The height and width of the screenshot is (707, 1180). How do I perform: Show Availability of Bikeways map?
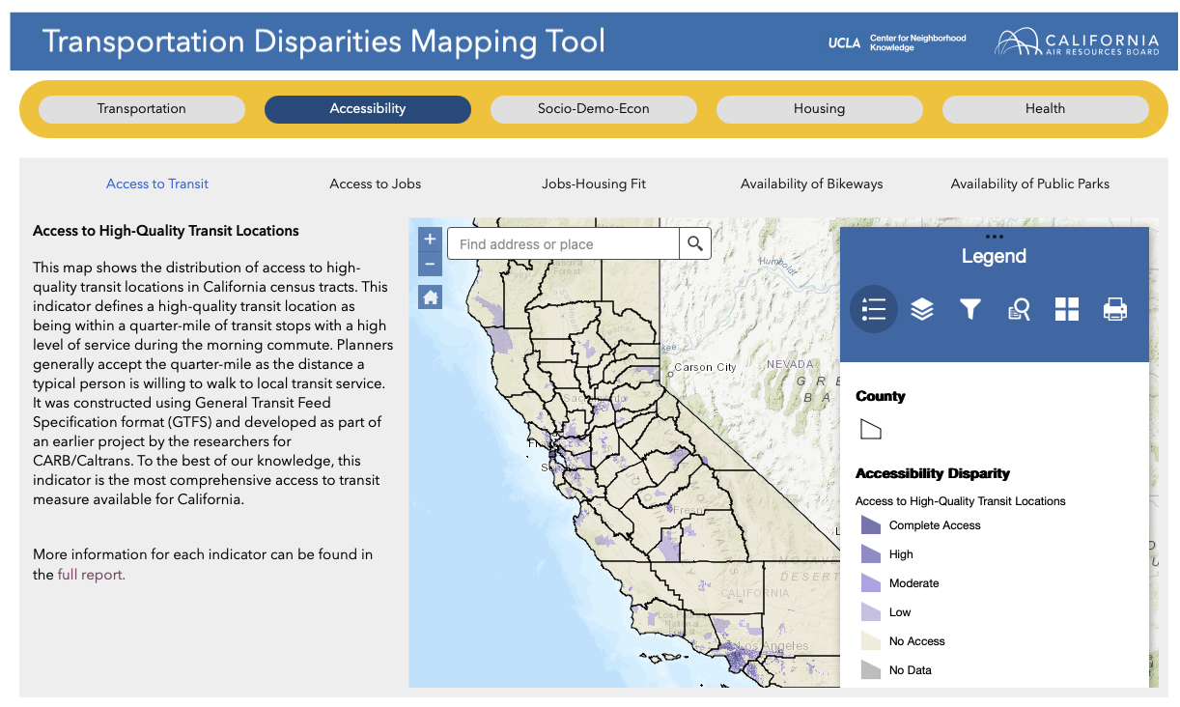coord(811,184)
